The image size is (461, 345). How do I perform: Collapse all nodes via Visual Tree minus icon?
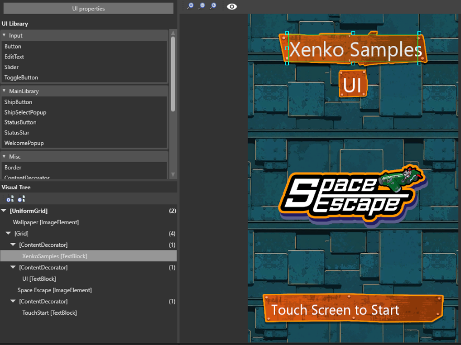tap(21, 199)
